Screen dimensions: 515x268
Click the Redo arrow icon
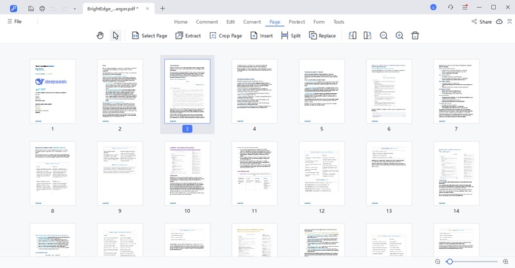(x=64, y=8)
